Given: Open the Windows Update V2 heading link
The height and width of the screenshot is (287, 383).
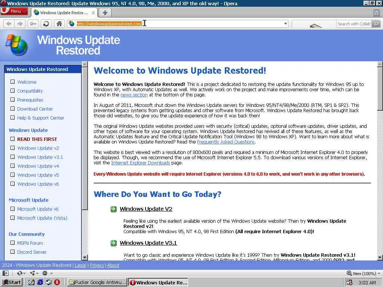Looking at the screenshot, I should click(x=146, y=209).
